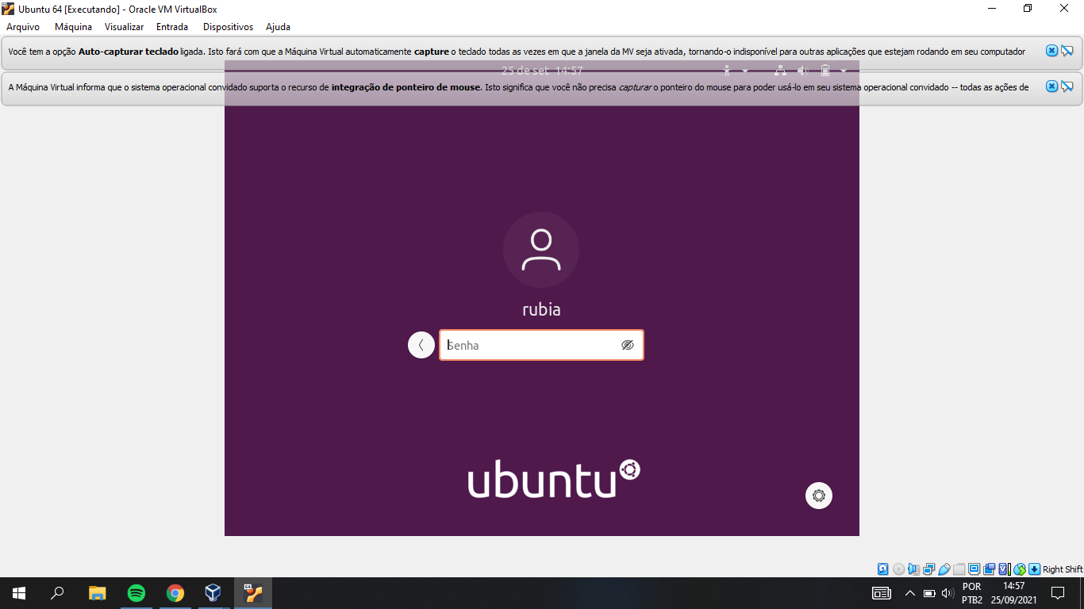Open Google Chrome from the taskbar
Viewport: 1084px width, 609px height.
pyautogui.click(x=175, y=593)
